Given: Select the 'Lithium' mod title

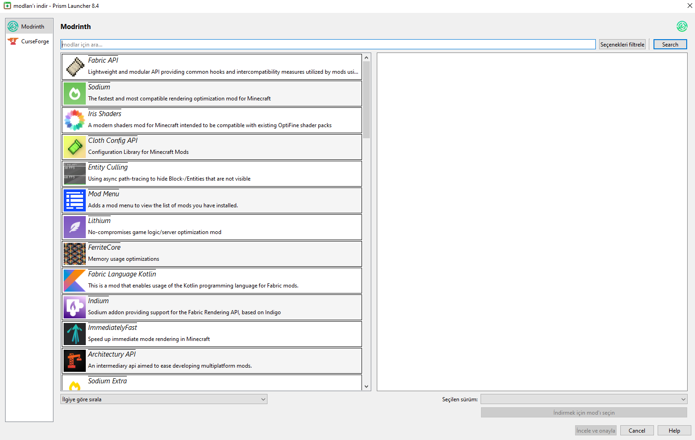Looking at the screenshot, I should tap(99, 221).
